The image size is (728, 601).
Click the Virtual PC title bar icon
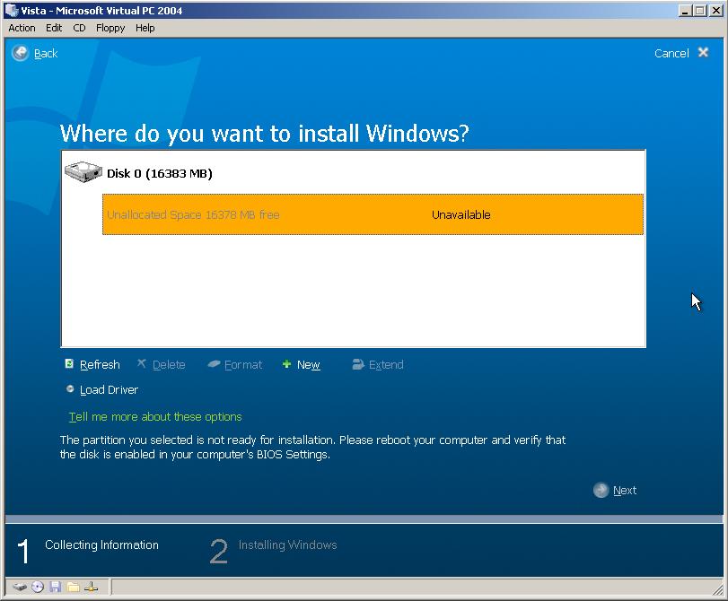tap(11, 10)
